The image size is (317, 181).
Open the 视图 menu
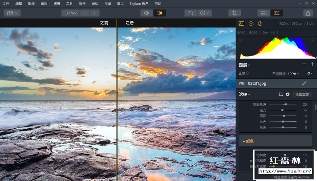(107, 4)
